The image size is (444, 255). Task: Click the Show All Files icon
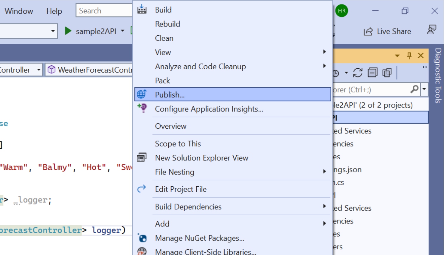[387, 73]
